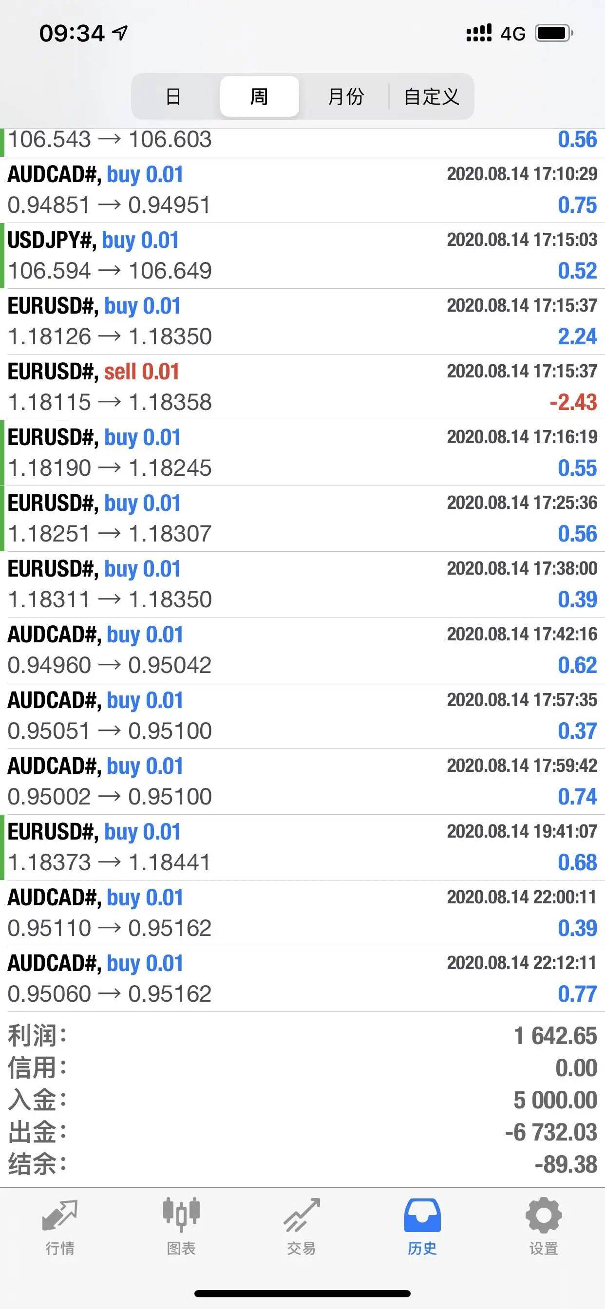Viewport: 605px width, 1309px height.
Task: Select AUDCAD# buy trade from 17:10:29
Action: click(x=302, y=190)
